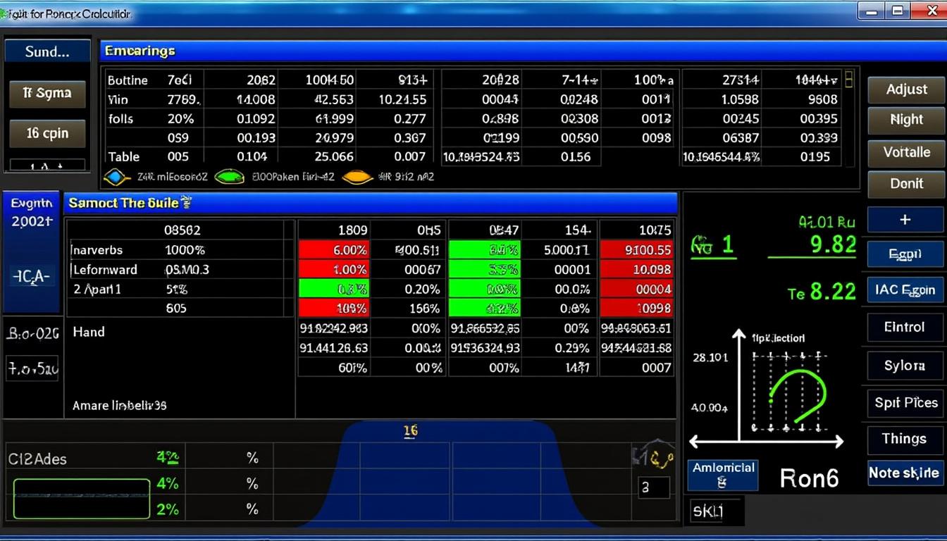Switch to the Emcarings panel tab

tap(140, 51)
